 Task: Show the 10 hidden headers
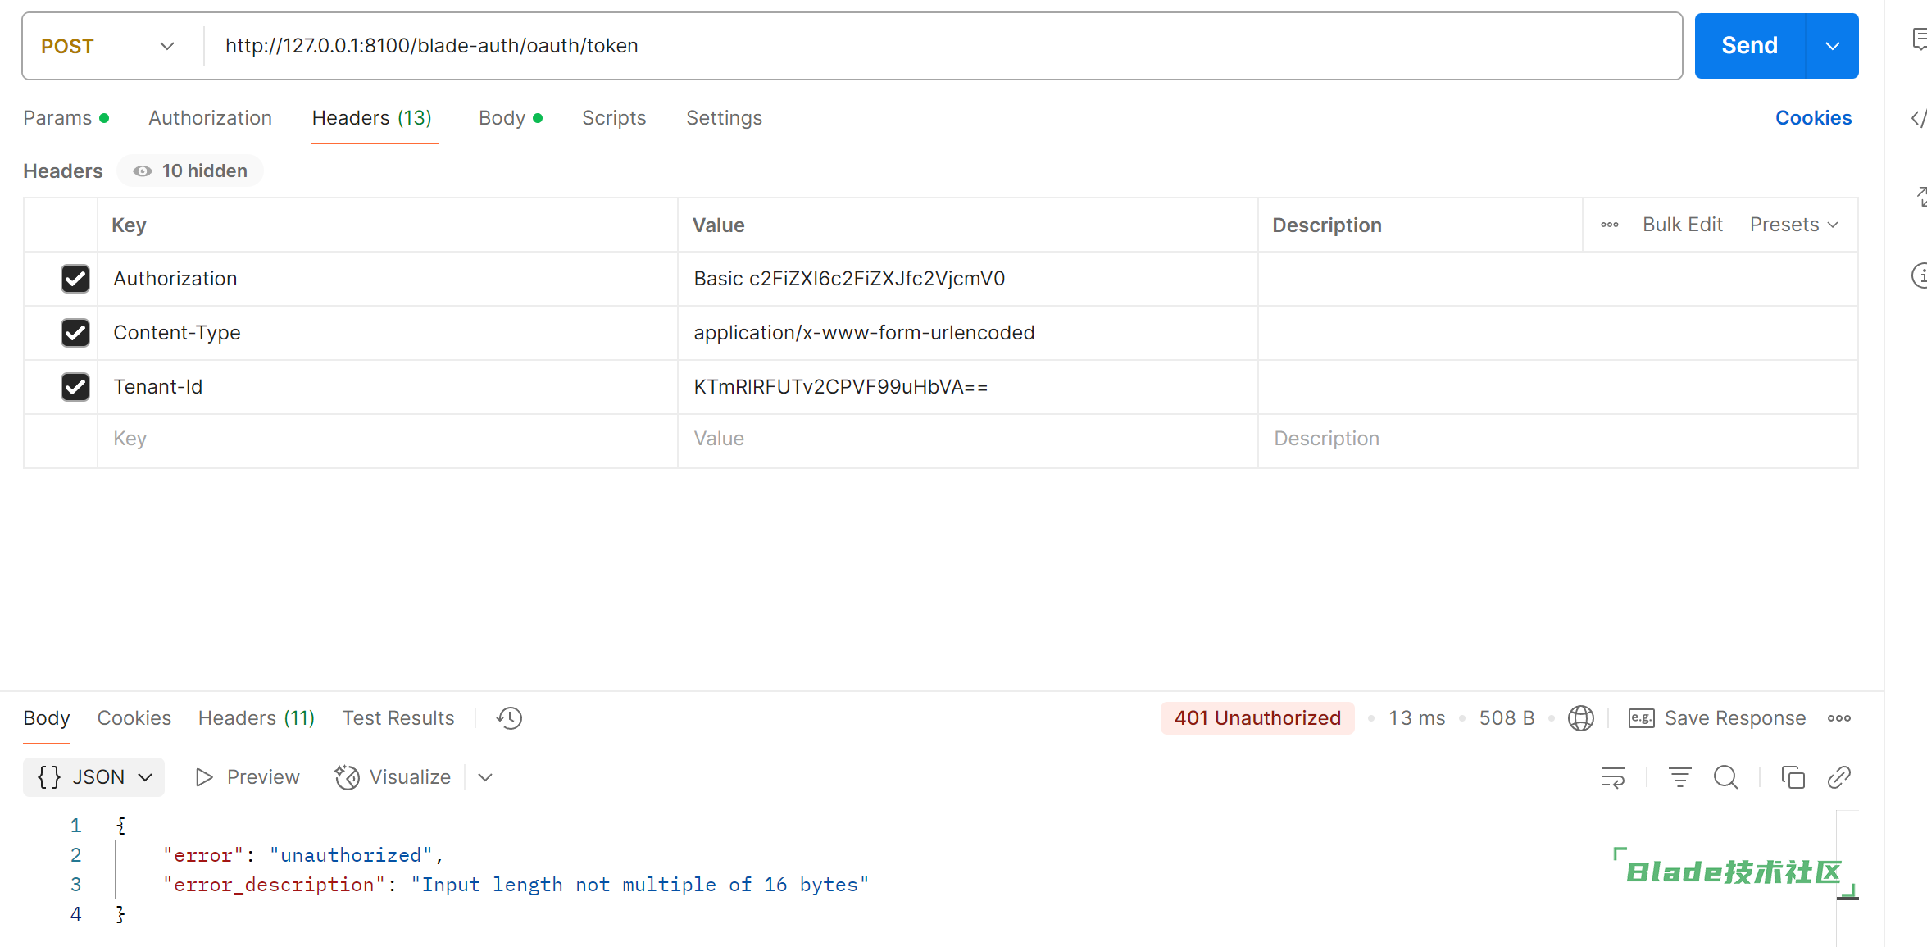190,171
